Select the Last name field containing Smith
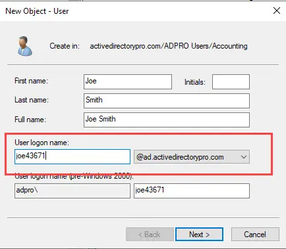This screenshot has width=286, height=249. [x=167, y=101]
